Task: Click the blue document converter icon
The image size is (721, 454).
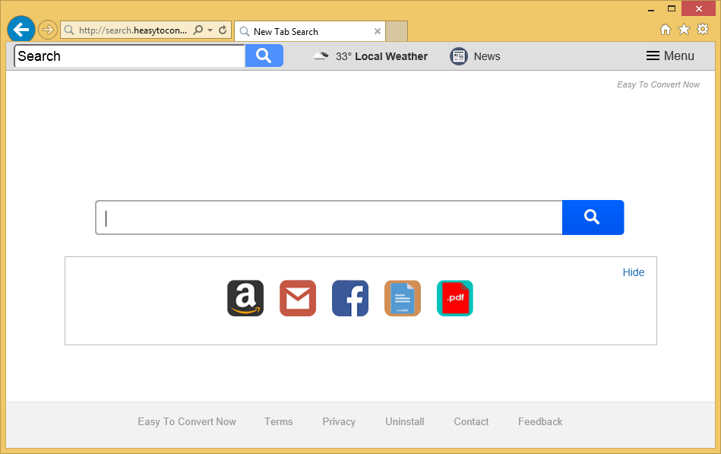Action: (x=403, y=298)
